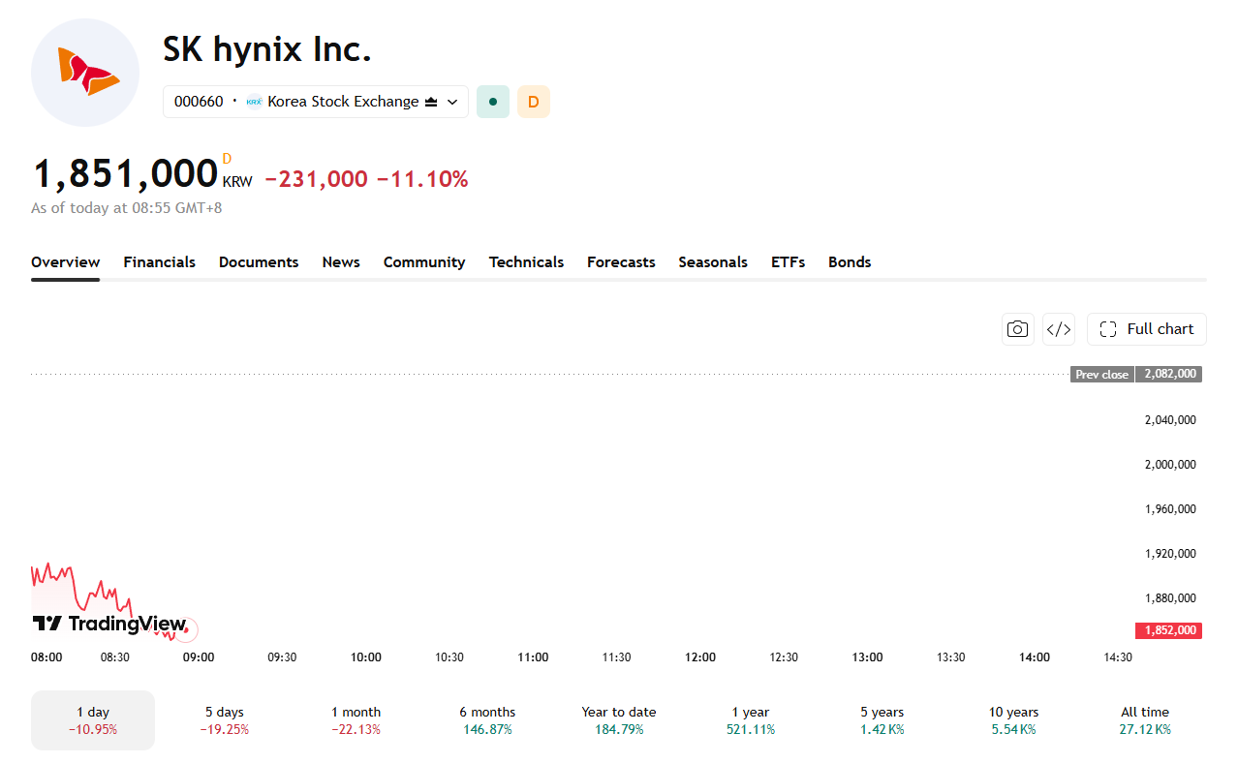Open the embed code icon
The width and height of the screenshot is (1238, 763).
pos(1059,329)
